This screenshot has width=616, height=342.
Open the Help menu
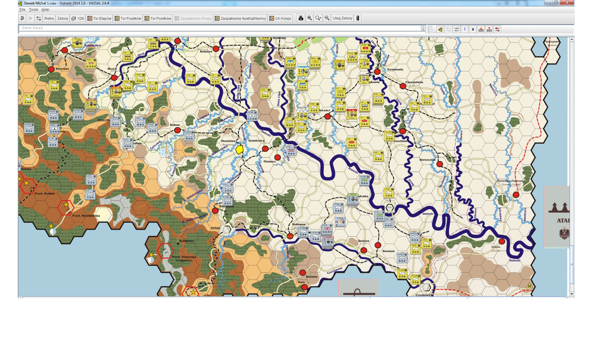pos(45,10)
